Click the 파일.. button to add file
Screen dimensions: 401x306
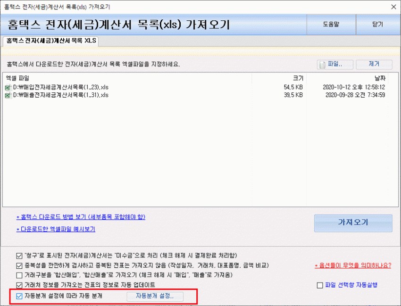[x=335, y=65]
